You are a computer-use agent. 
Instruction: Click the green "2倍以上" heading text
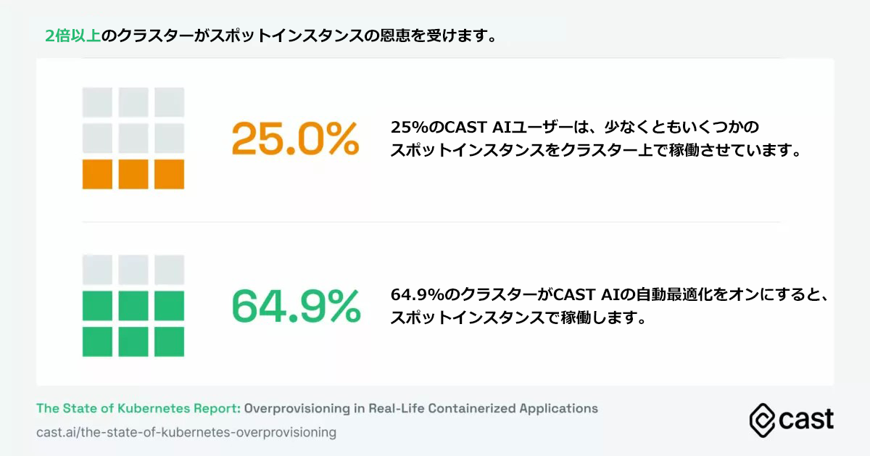point(72,36)
